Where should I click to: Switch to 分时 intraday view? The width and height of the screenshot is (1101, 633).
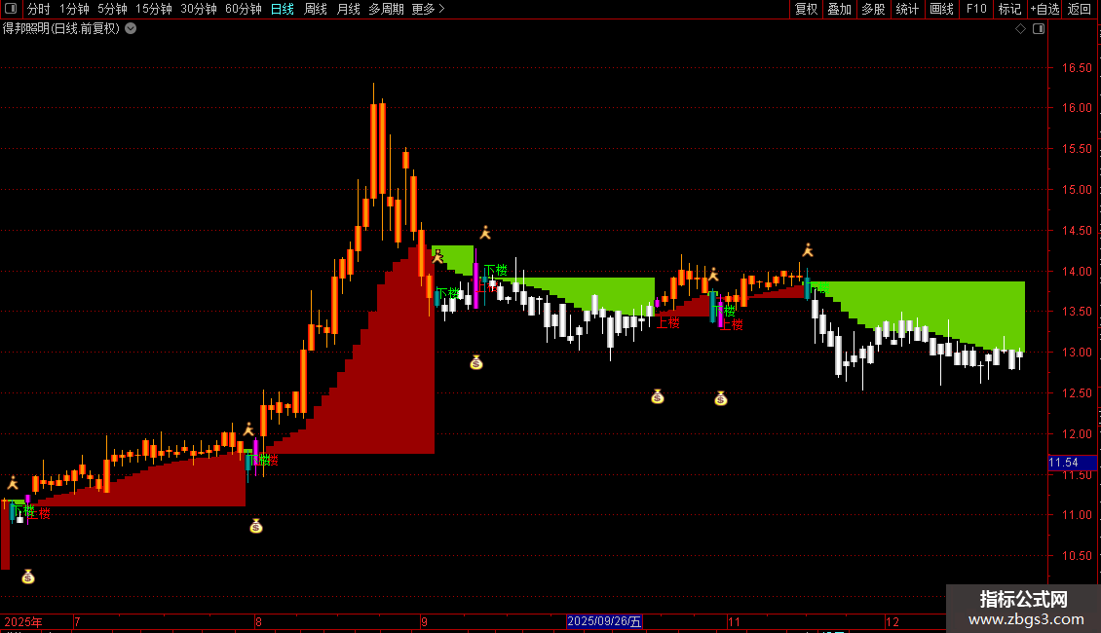(39, 9)
